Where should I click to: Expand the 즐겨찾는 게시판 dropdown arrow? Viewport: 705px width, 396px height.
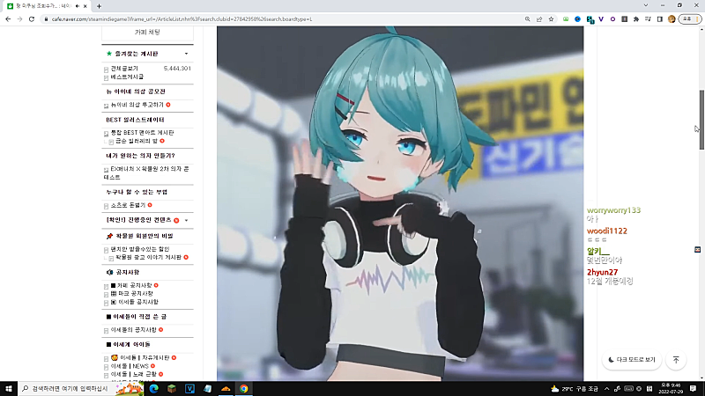[x=186, y=54]
